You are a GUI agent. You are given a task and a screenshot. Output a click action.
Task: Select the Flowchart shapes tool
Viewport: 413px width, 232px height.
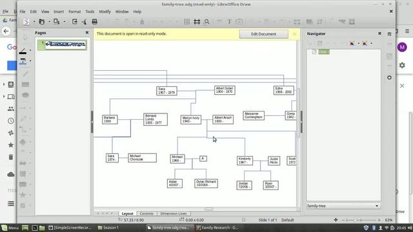23,173
